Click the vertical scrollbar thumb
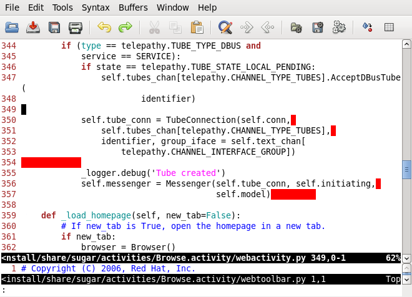 406,169
